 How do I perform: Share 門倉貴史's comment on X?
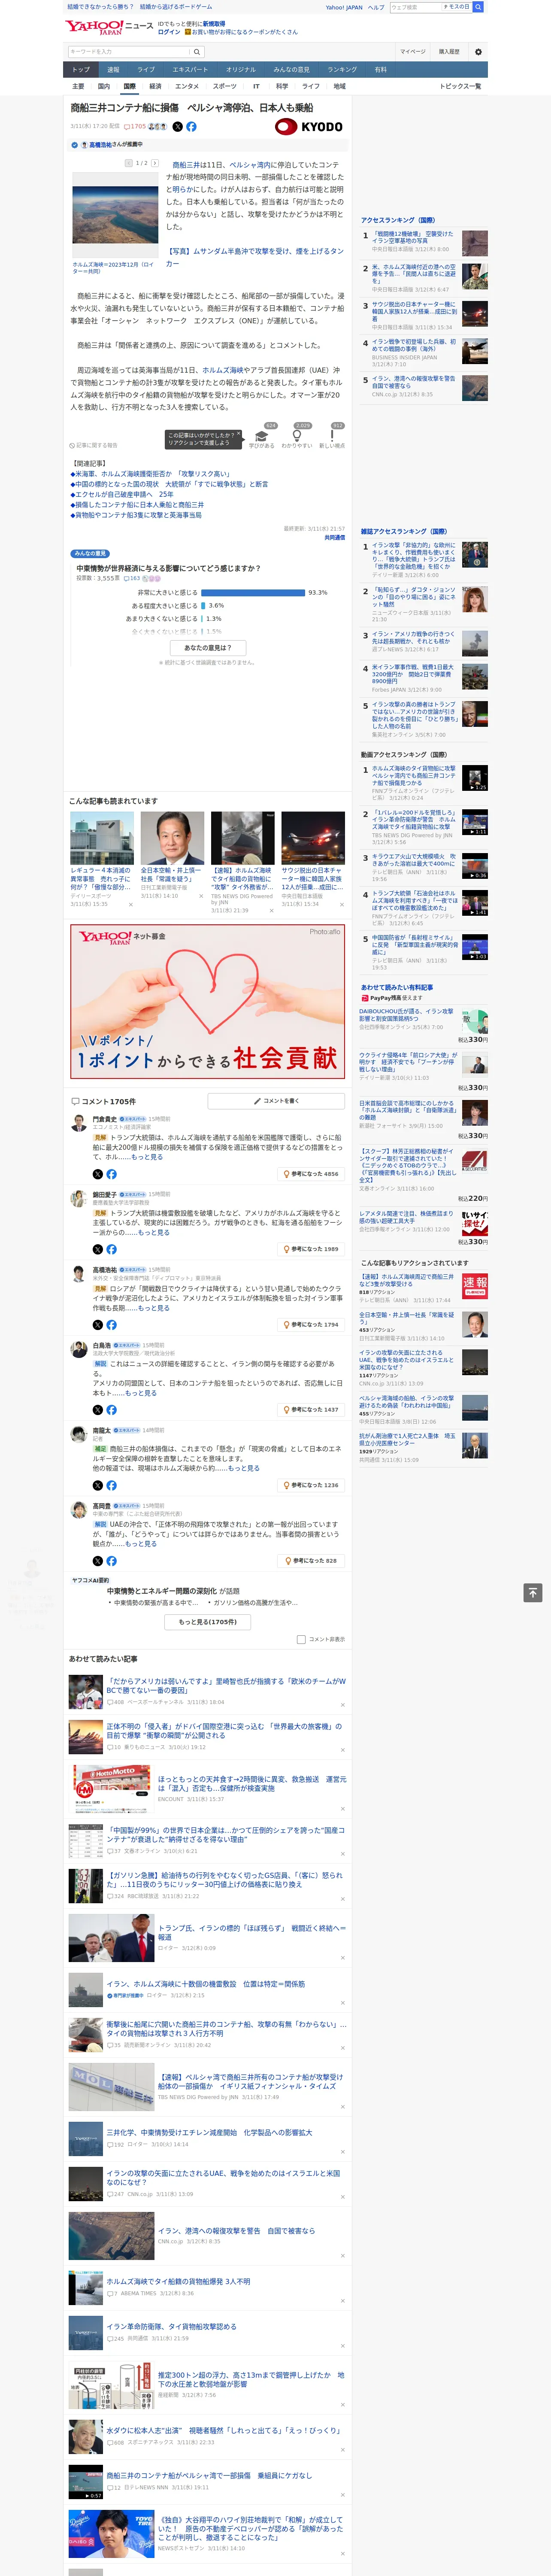point(98,1174)
